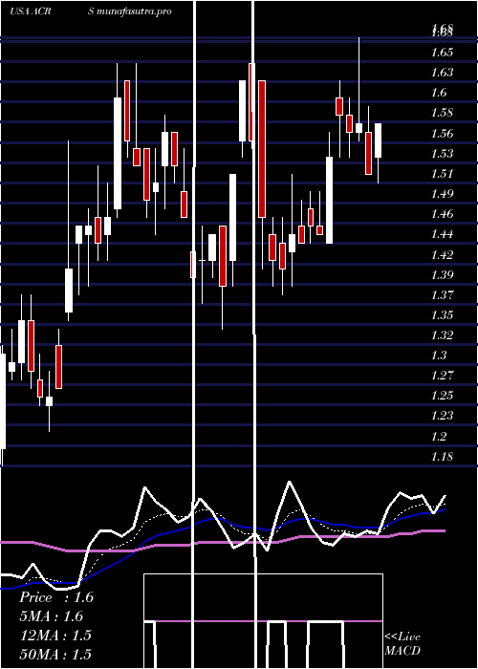Image resolution: width=478 pixels, height=669 pixels.
Task: Click the 1.35 price axis label
Action: coord(442,315)
